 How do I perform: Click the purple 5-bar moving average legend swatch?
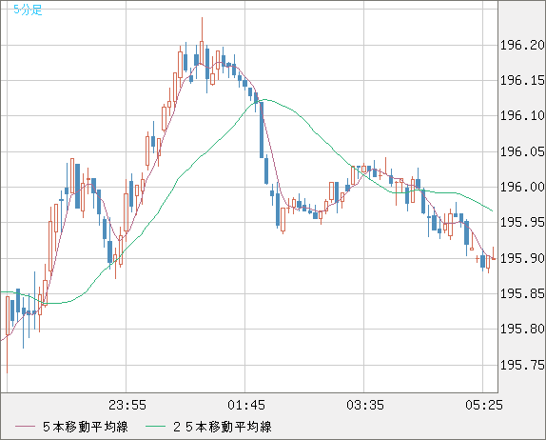(x=25, y=427)
